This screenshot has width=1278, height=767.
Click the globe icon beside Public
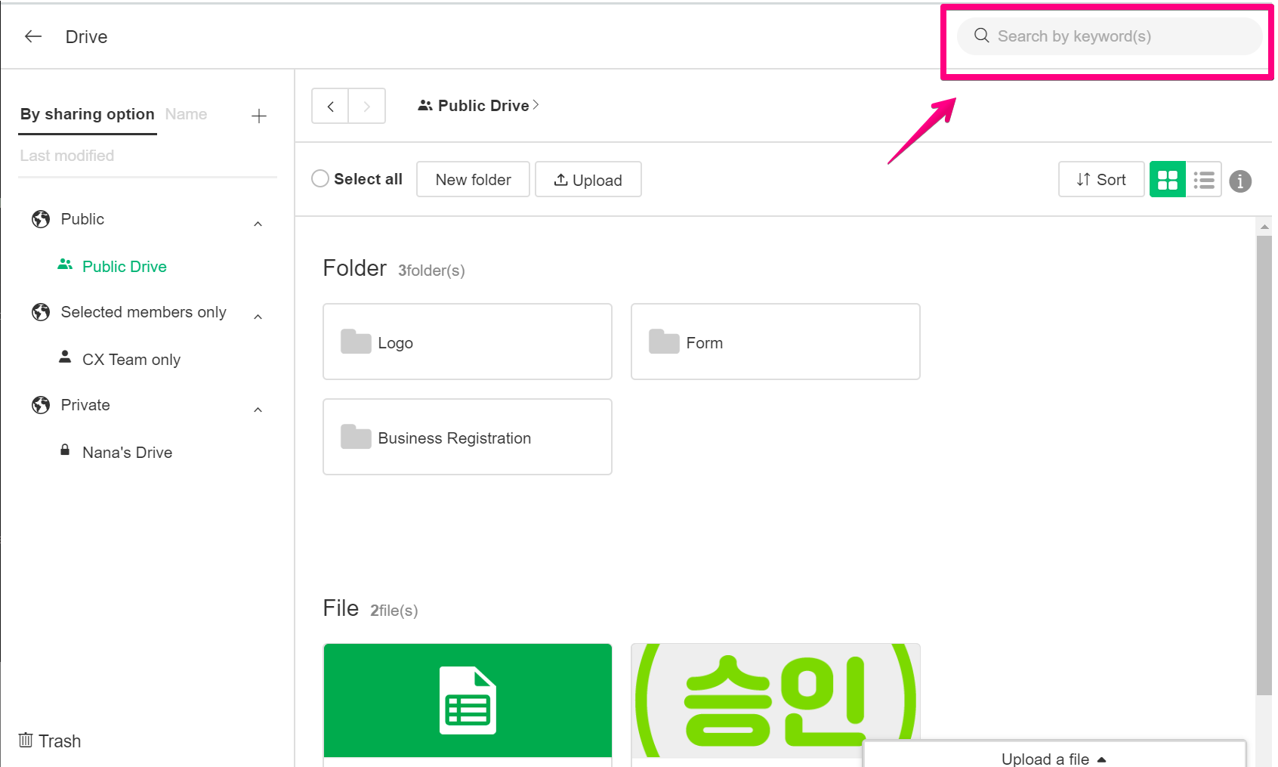(x=41, y=219)
